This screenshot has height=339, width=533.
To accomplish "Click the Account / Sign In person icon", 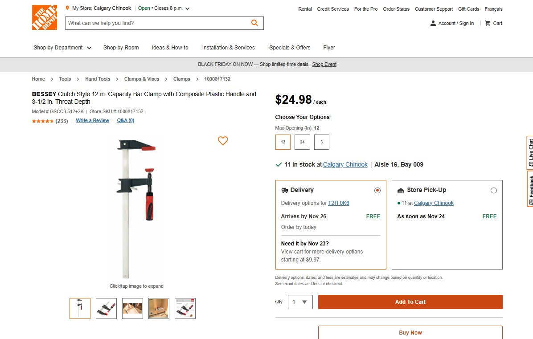I will point(433,23).
